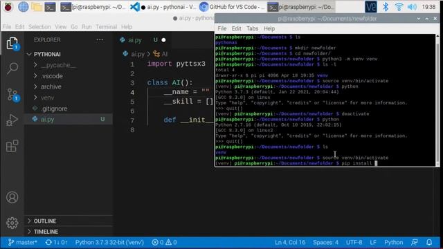Open the VS Code Selection menu
Viewport: 443px width, 249px height.
point(39,26)
